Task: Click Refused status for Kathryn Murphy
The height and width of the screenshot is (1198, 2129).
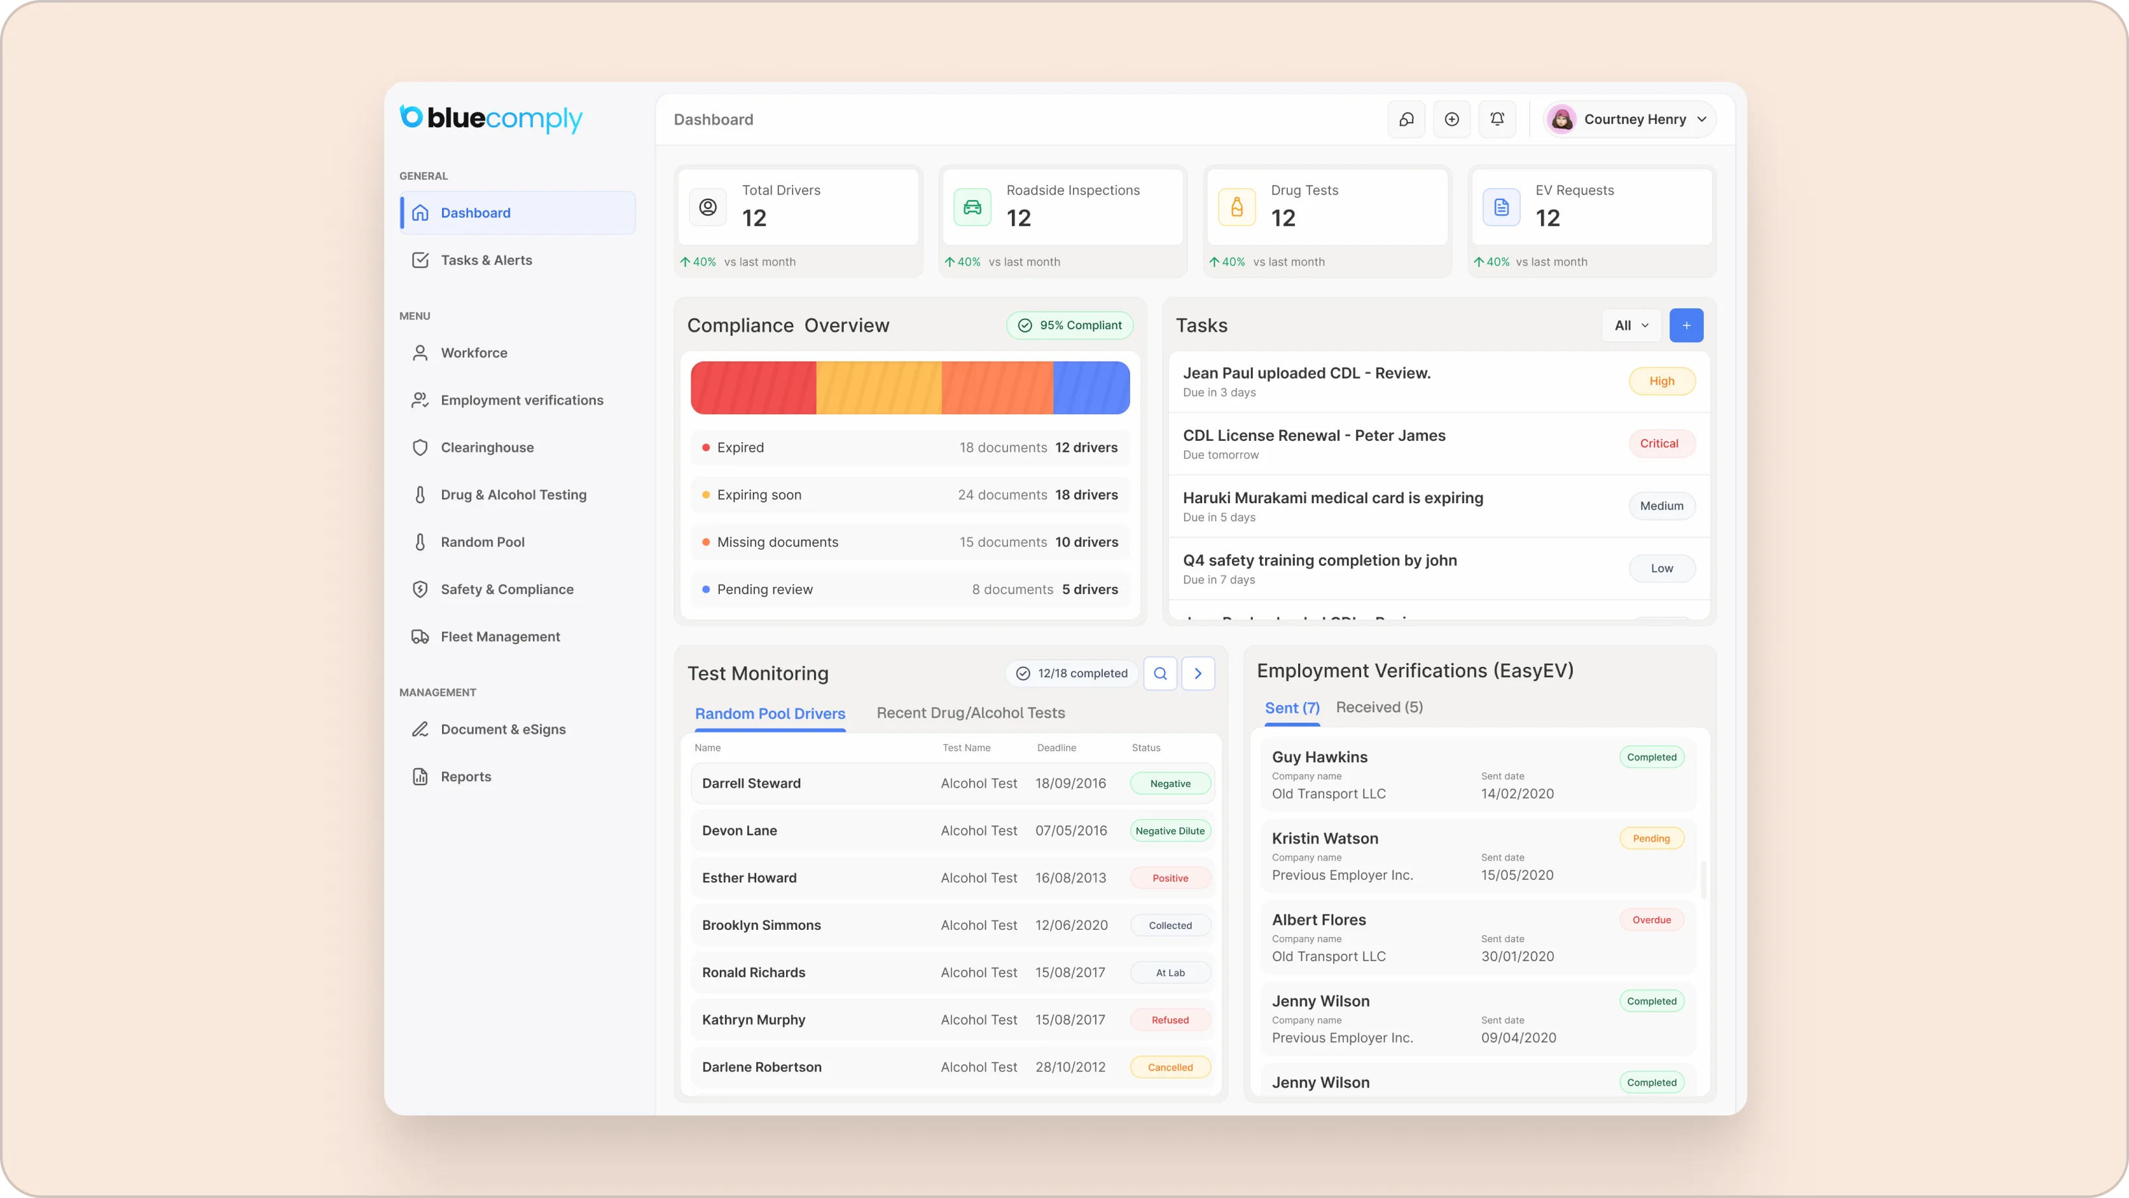Action: (x=1170, y=1019)
